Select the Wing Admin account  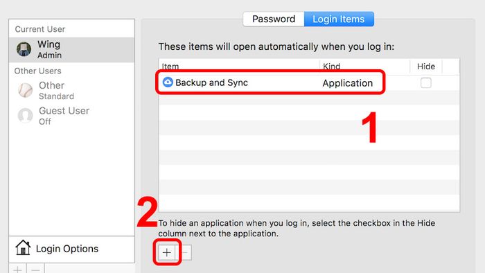72,50
